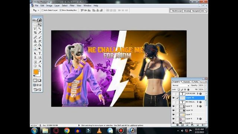Image resolution: width=238 pixels, height=134 pixels.
Task: Open the Edit menu
Action: click(42, 6)
